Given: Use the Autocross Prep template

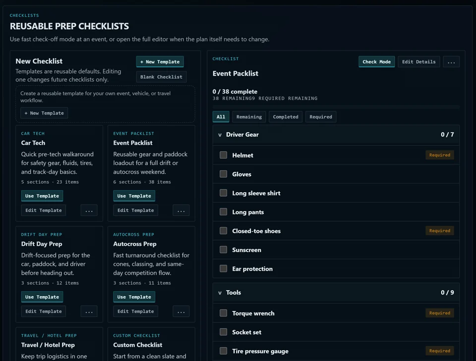Looking at the screenshot, I should (134, 297).
